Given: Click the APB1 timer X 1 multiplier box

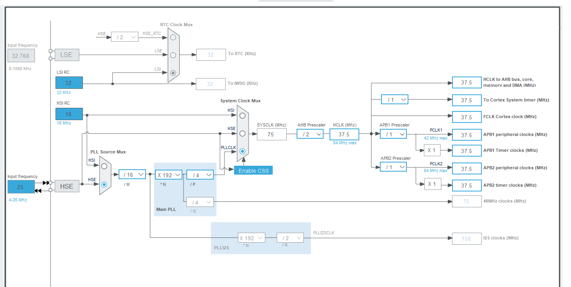Looking at the screenshot, I should 432,150.
